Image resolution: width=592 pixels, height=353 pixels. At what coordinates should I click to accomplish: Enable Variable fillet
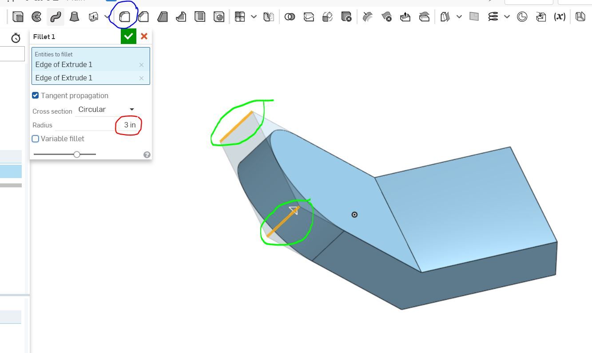coord(35,139)
